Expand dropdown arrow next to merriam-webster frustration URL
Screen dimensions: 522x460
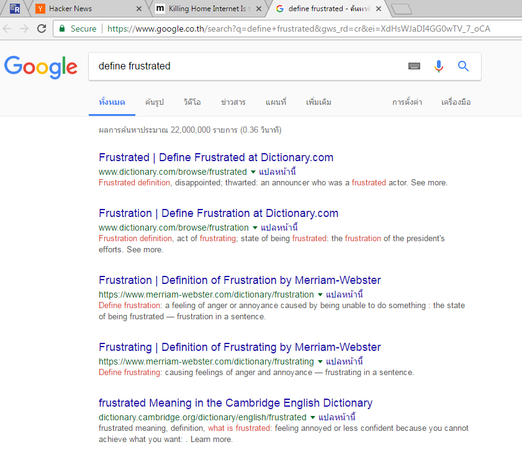pyautogui.click(x=320, y=294)
